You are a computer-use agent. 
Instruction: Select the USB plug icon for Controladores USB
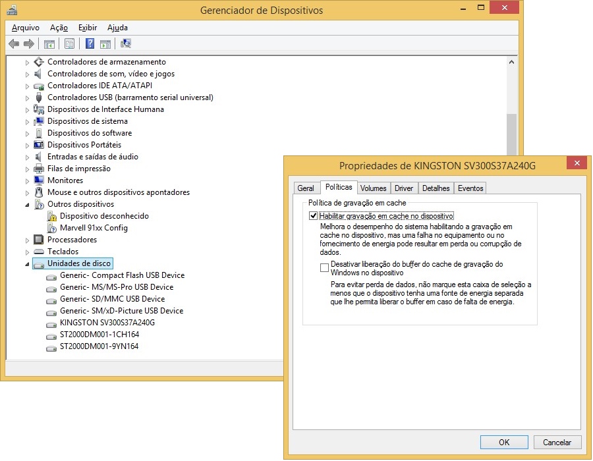[x=39, y=97]
